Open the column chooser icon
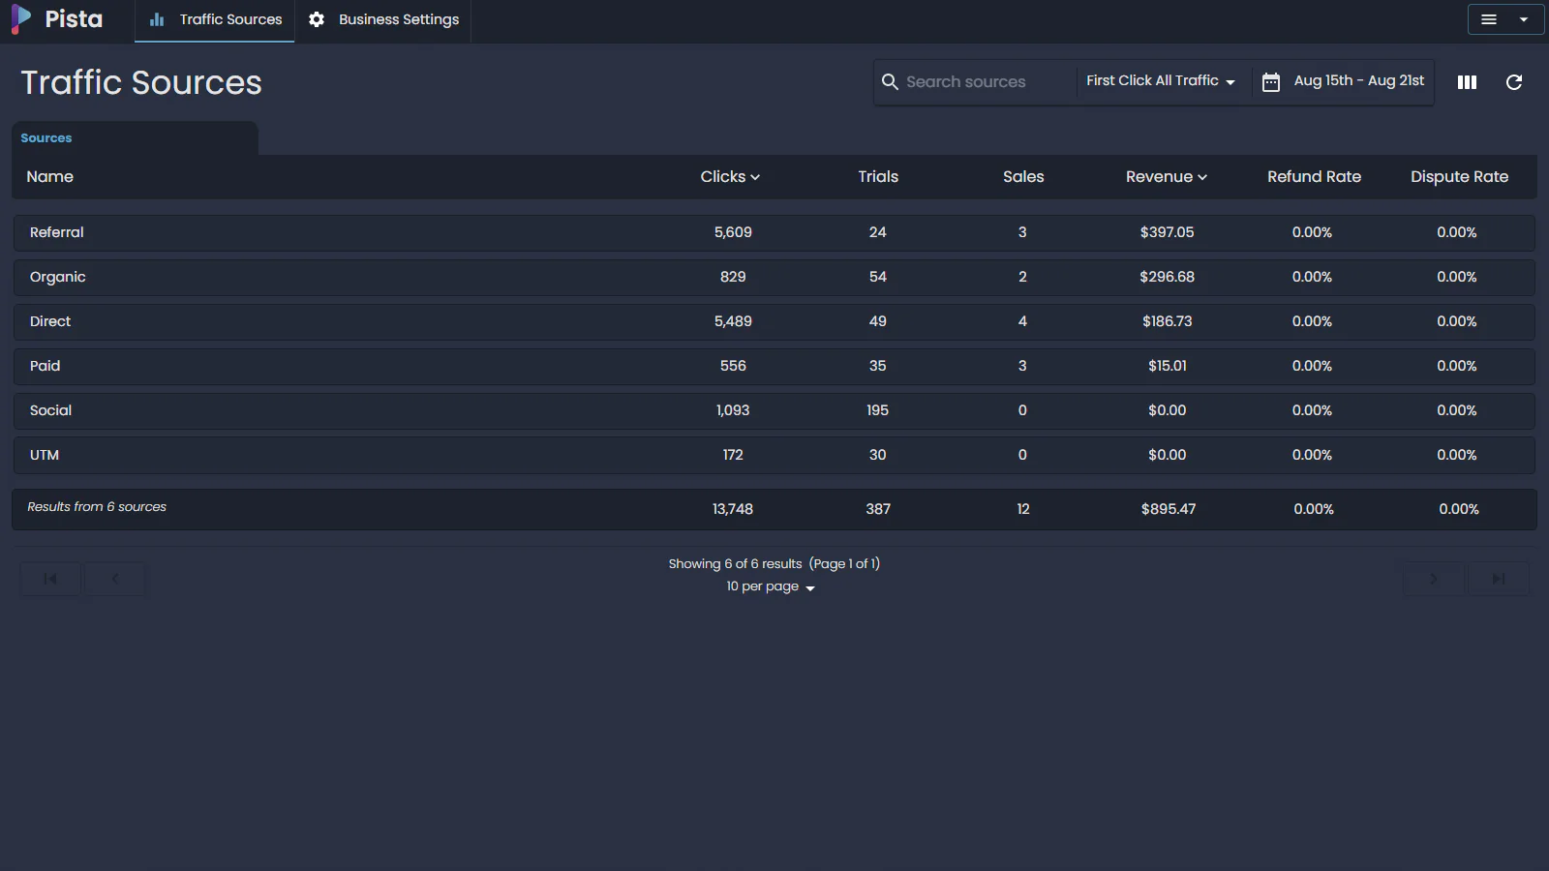This screenshot has height=871, width=1549. point(1467,82)
